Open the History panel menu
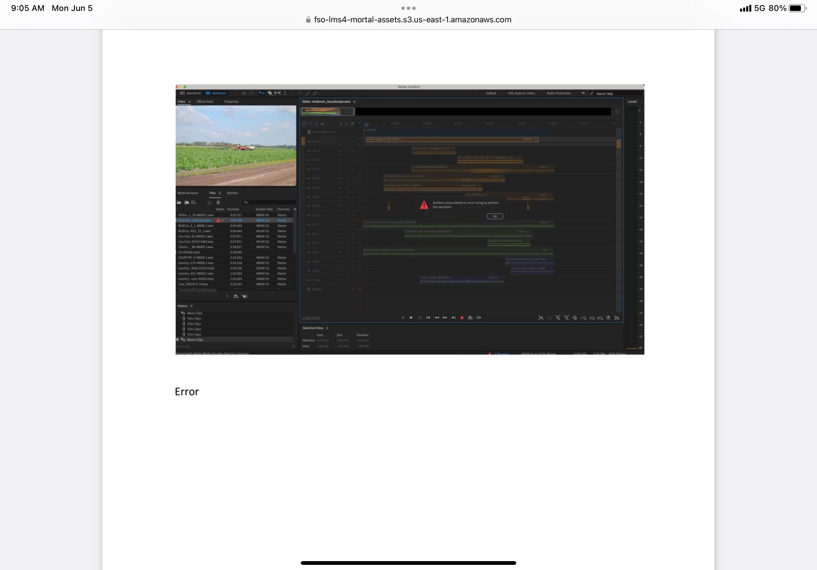Image resolution: width=817 pixels, height=570 pixels. tap(192, 306)
